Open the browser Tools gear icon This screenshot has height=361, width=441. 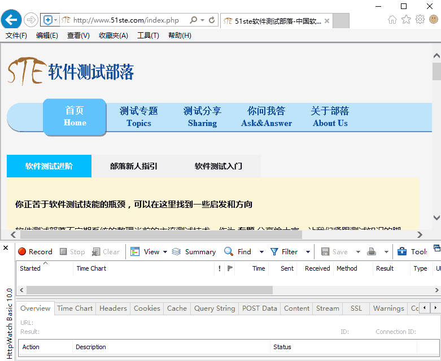(x=420, y=19)
